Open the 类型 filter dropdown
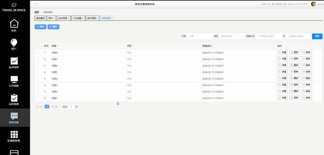 click(x=233, y=36)
